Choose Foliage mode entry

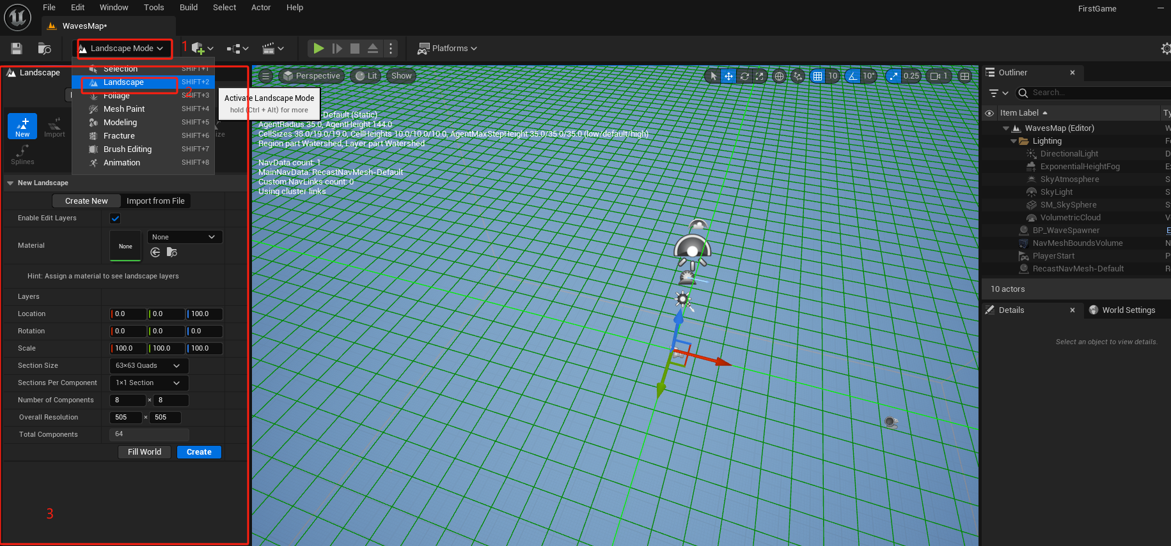click(x=143, y=96)
